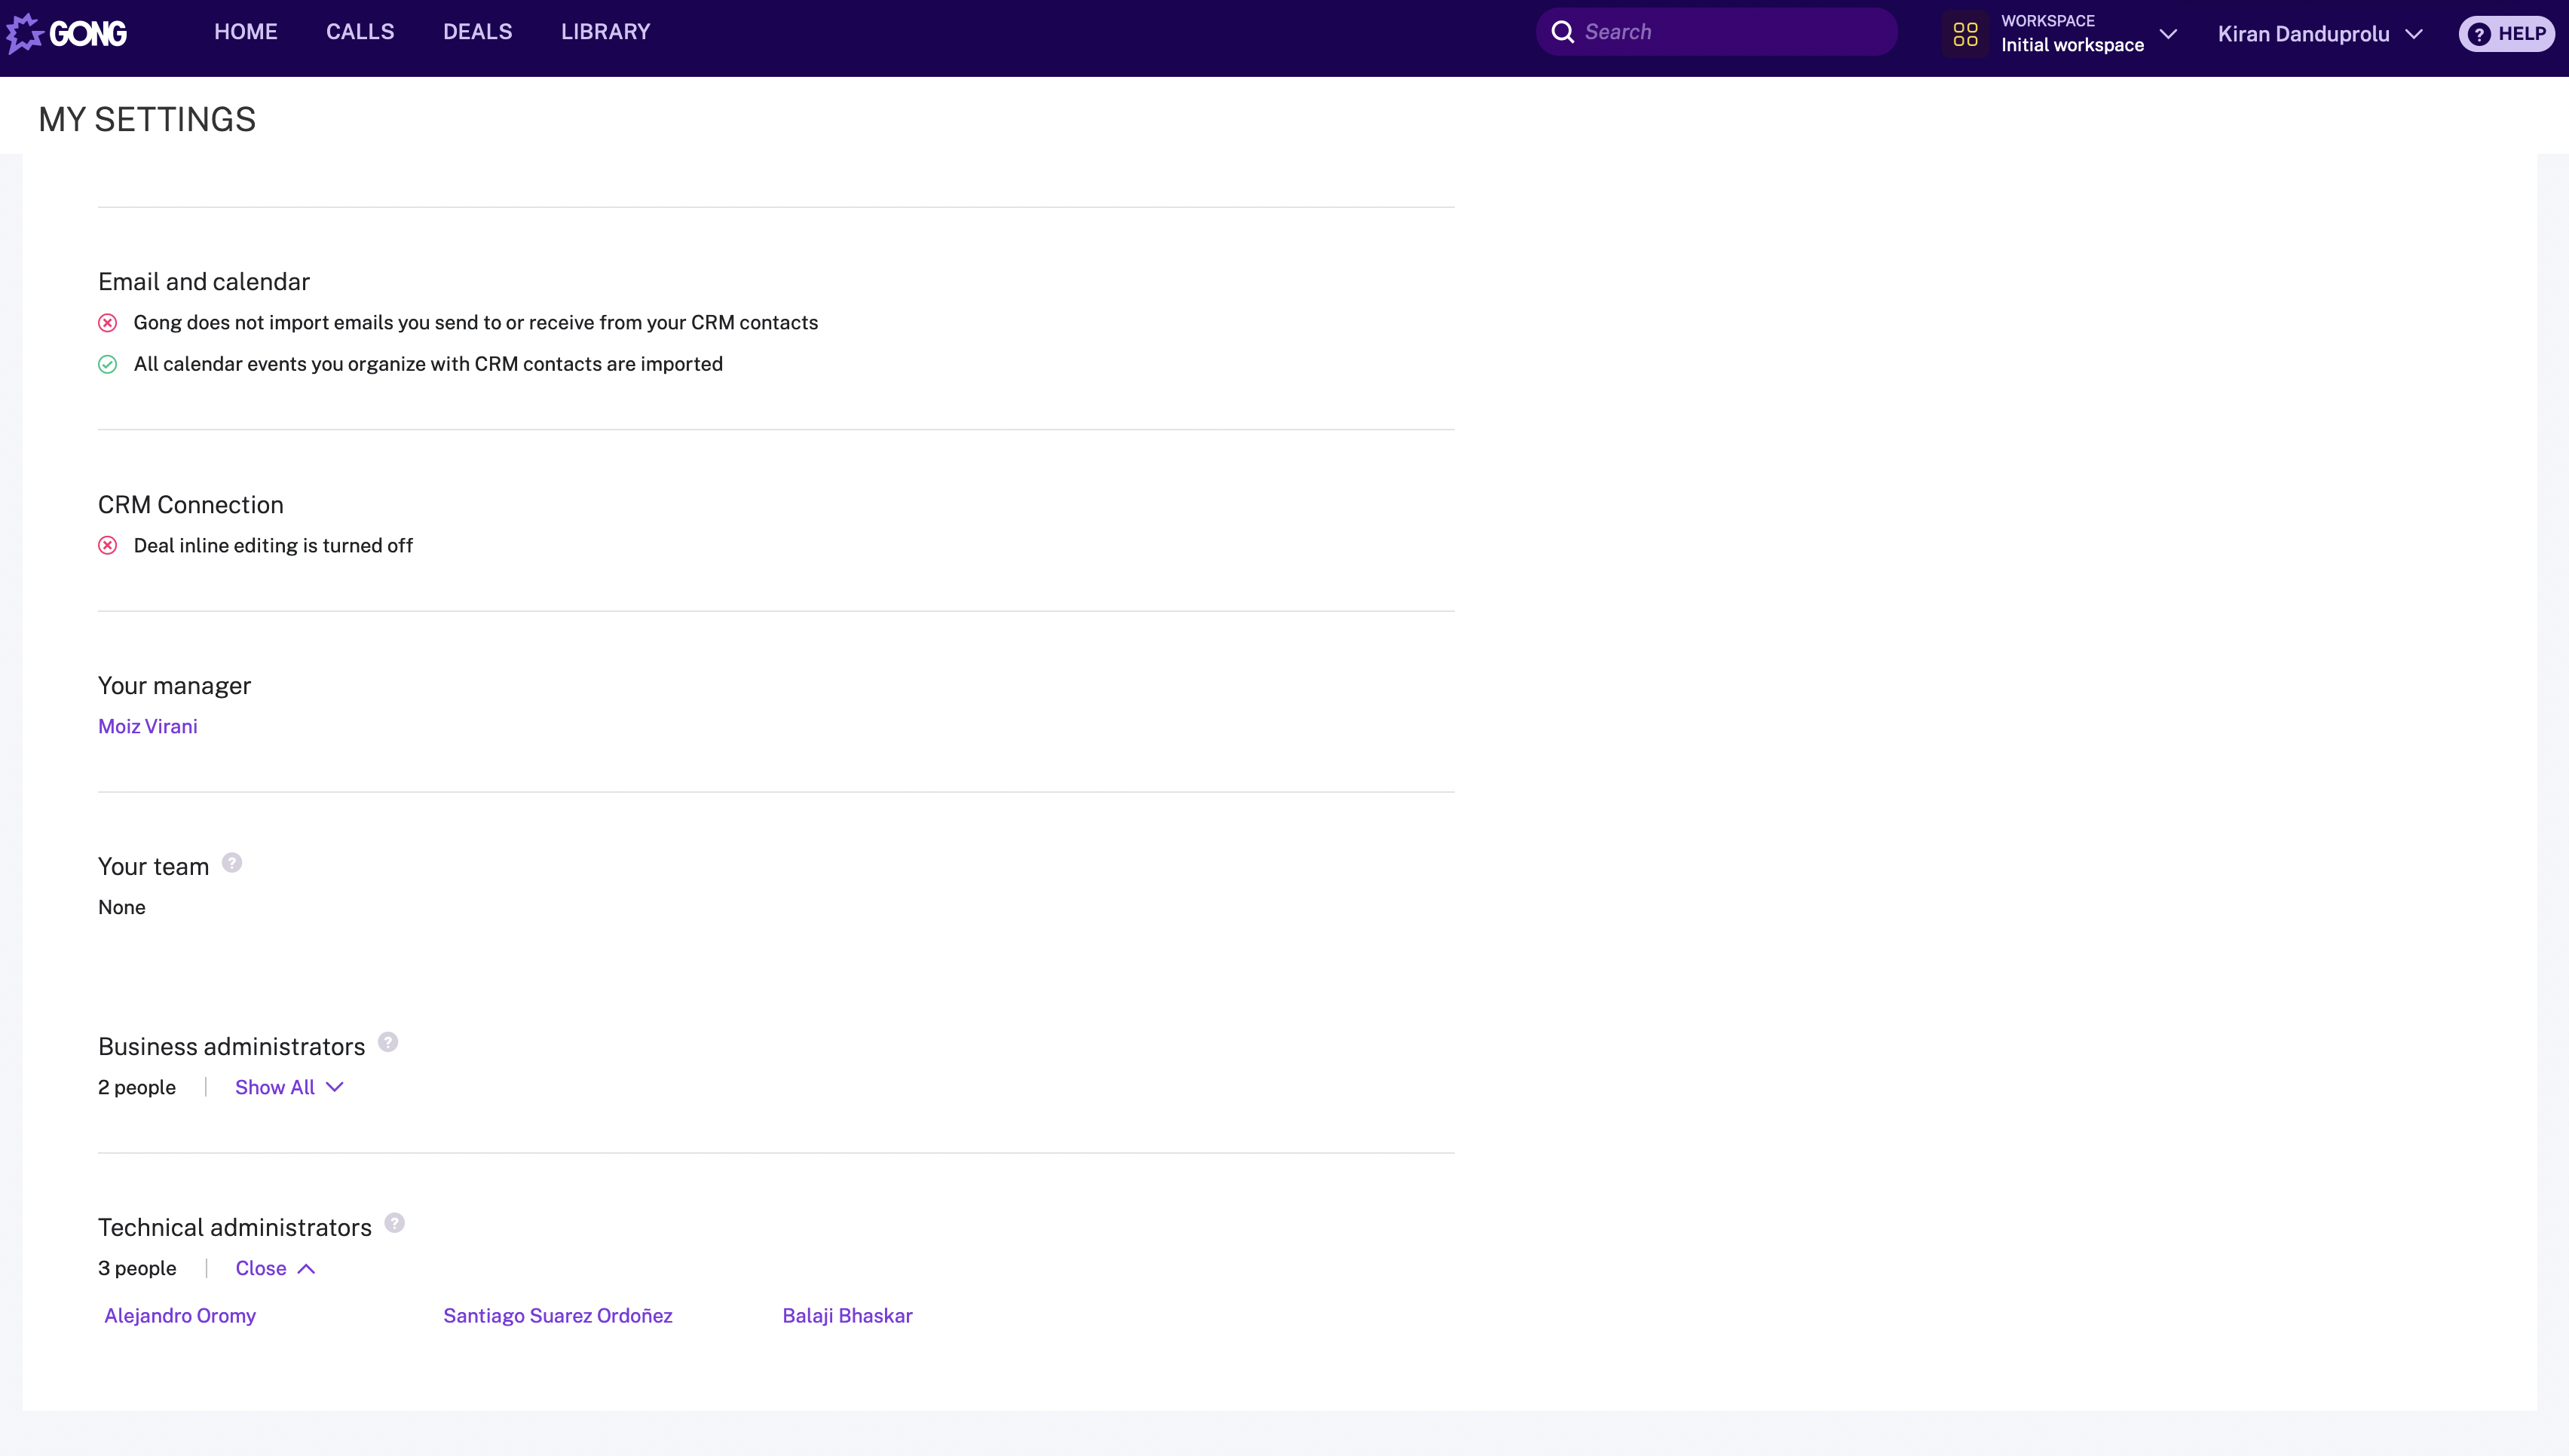This screenshot has width=2569, height=1456.
Task: Open the HELP button
Action: 2507,34
